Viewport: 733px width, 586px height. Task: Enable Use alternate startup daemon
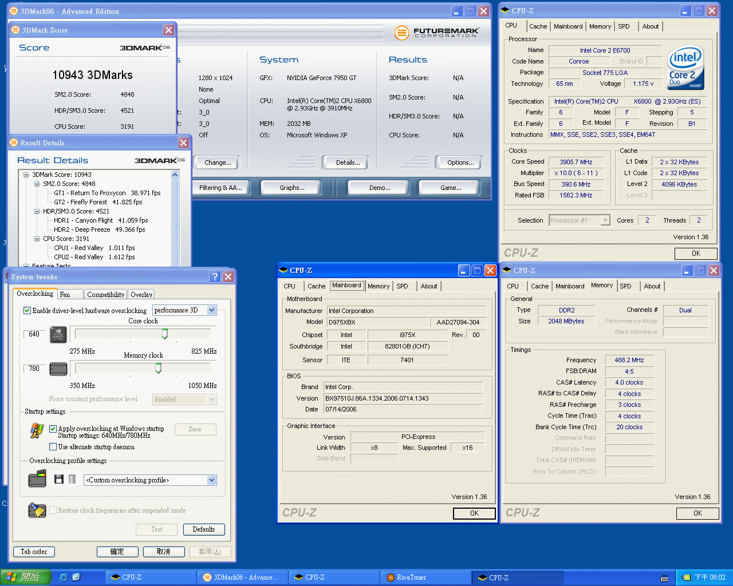53,447
